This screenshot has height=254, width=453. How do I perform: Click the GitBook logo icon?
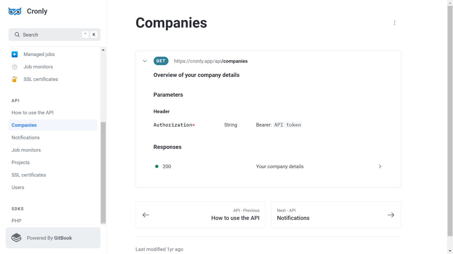[17, 238]
